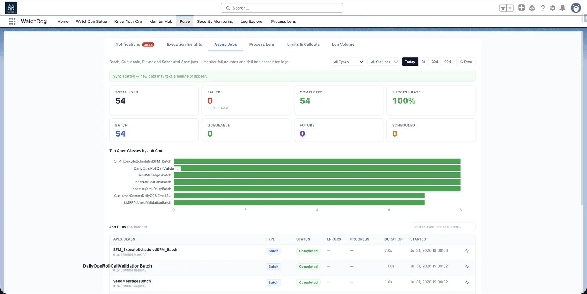The height and width of the screenshot is (294, 587).
Task: Open the WatchDog Setup nav tab
Action: 91,21
